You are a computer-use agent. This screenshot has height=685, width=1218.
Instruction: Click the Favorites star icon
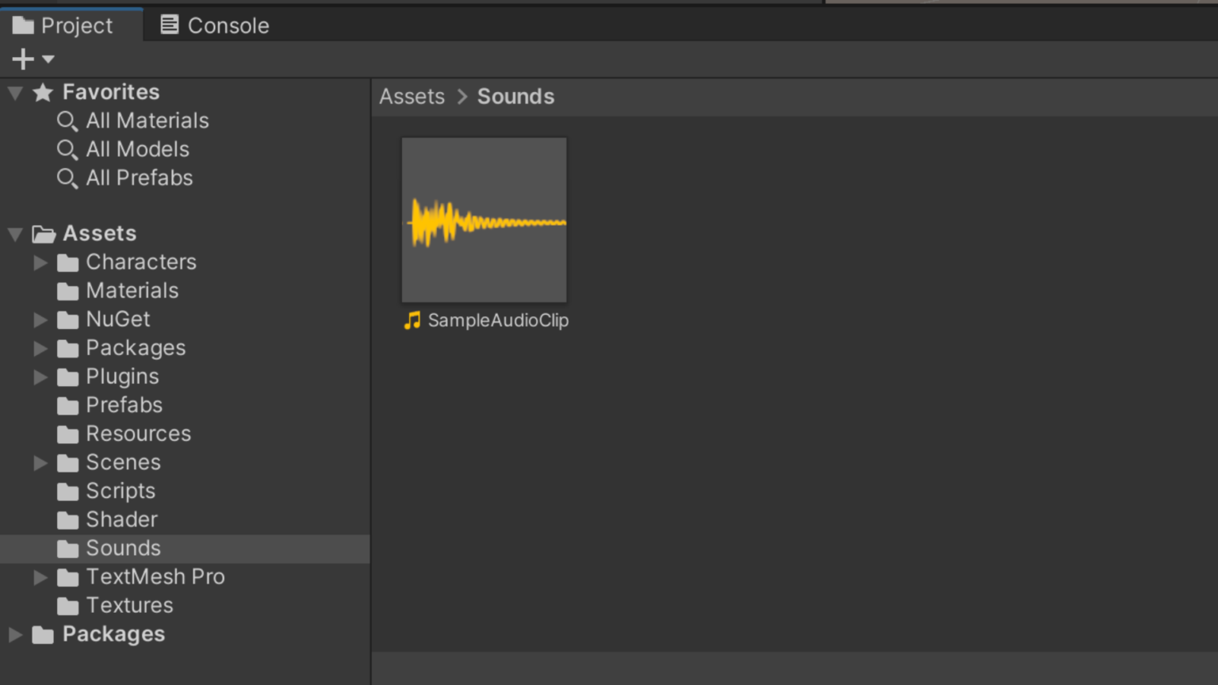point(42,92)
